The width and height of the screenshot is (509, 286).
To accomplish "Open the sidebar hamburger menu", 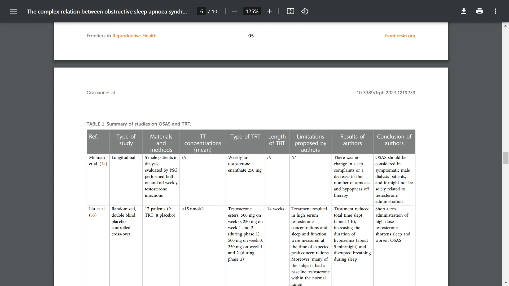I will click(14, 11).
